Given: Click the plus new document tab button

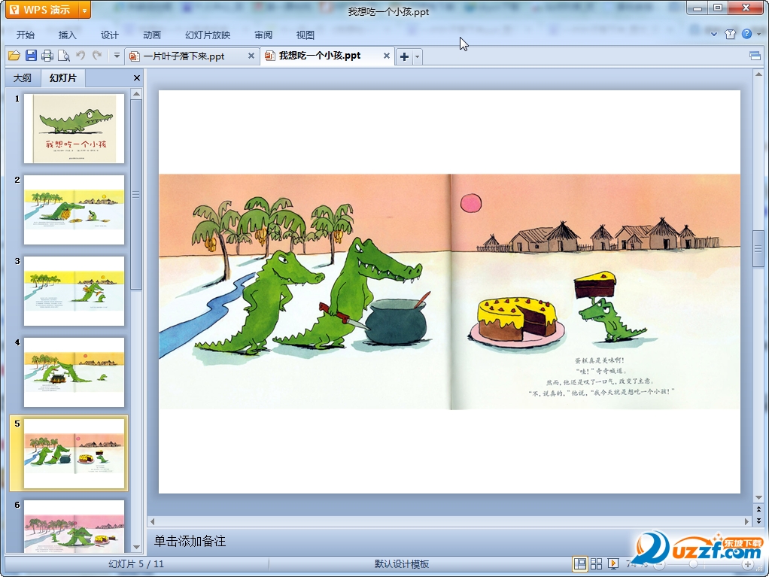Looking at the screenshot, I should coord(404,56).
